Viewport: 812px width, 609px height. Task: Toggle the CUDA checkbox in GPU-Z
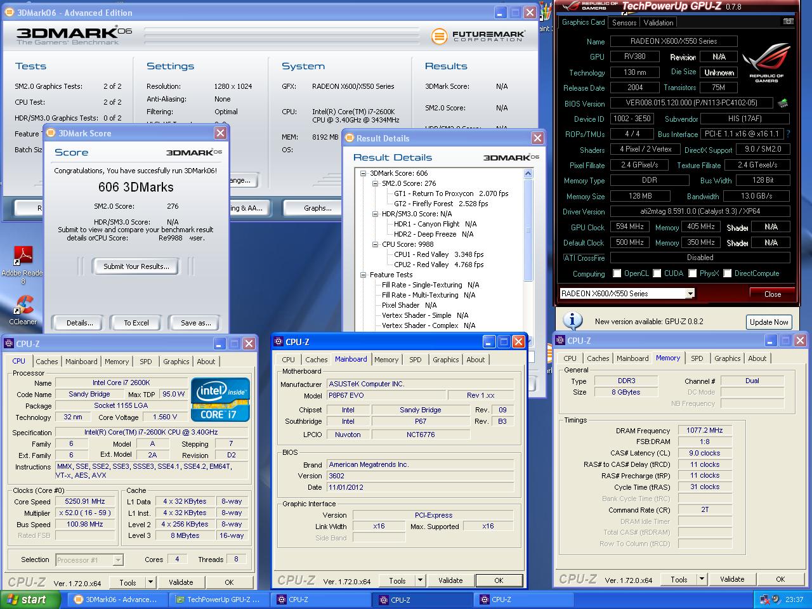657,273
